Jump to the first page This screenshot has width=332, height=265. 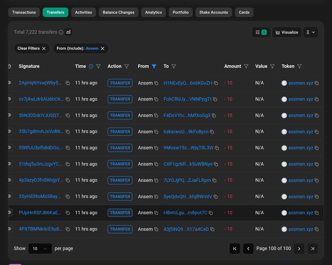235,248
